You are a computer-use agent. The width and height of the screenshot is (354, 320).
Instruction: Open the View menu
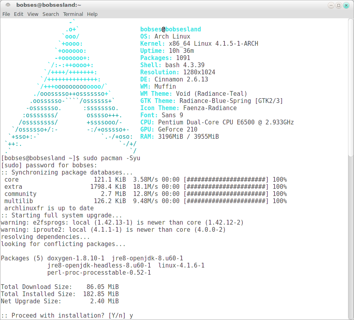pyautogui.click(x=33, y=14)
